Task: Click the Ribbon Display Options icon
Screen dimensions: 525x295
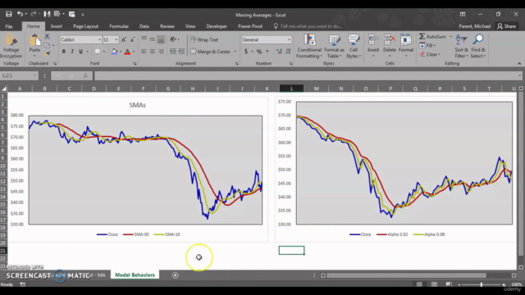Action: (463, 15)
